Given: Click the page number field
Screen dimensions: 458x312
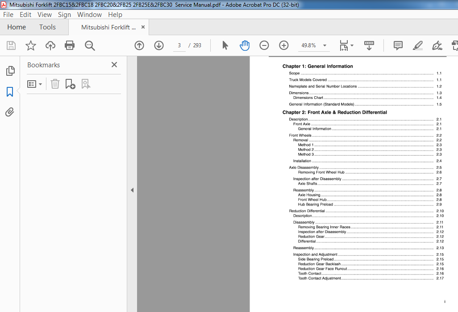Looking at the screenshot, I should tap(179, 45).
